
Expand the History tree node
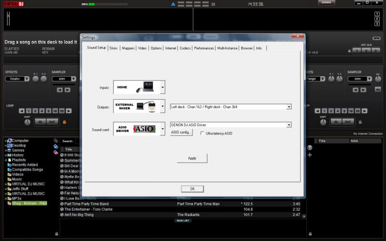click(6, 155)
